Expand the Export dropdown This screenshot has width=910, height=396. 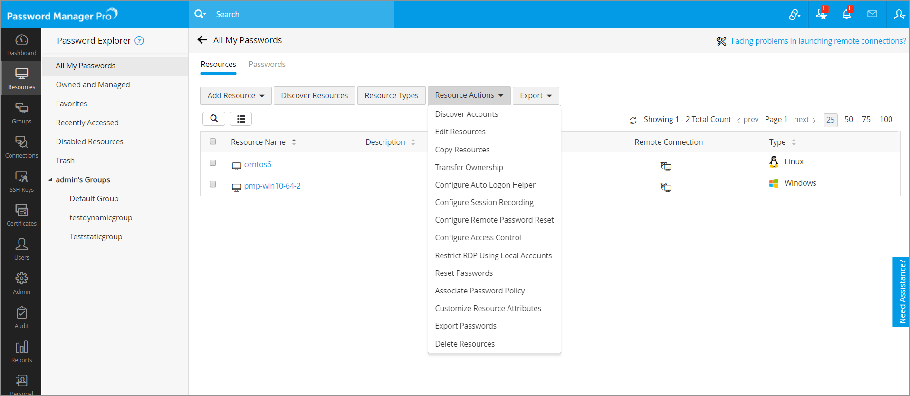pyautogui.click(x=536, y=96)
